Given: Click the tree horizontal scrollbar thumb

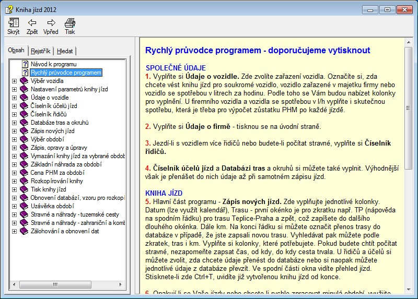Looking at the screenshot, I should point(55,284).
